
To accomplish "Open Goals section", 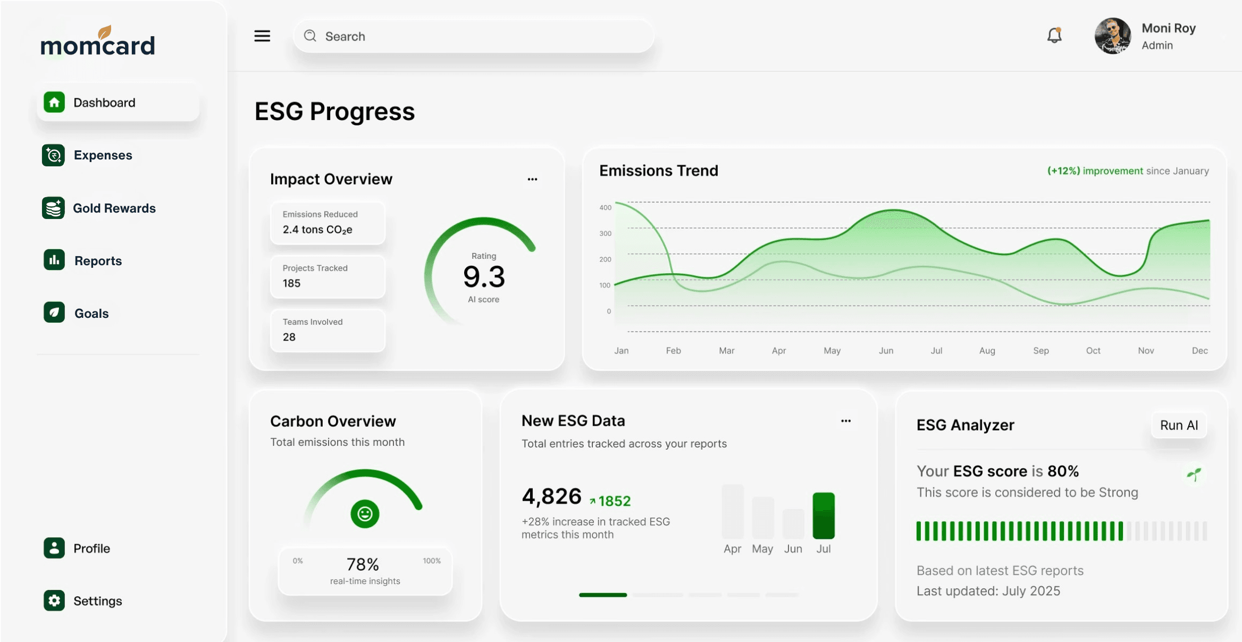I will click(x=76, y=313).
